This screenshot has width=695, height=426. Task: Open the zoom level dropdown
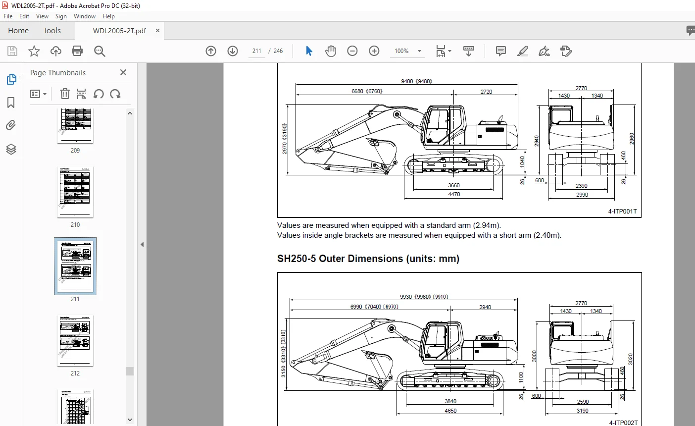419,51
